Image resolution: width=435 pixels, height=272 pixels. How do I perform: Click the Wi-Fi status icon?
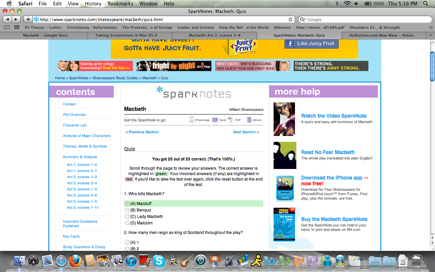pyautogui.click(x=347, y=4)
